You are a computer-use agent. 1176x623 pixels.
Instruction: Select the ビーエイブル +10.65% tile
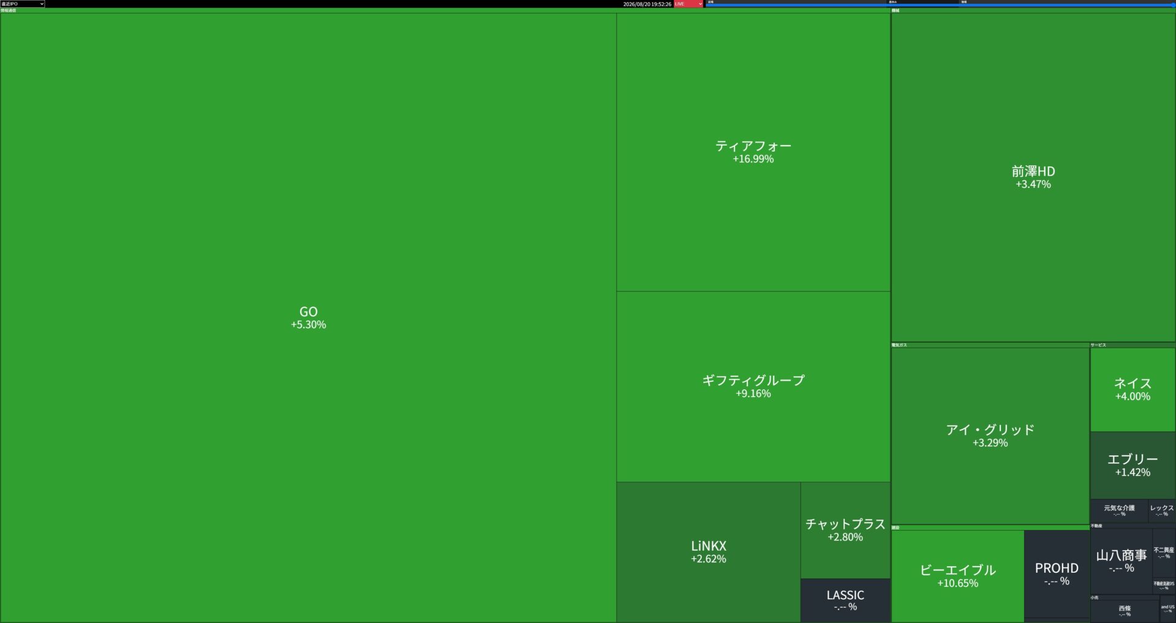tap(958, 576)
